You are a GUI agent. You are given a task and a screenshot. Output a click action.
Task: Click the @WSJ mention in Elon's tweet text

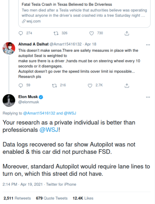49,130
